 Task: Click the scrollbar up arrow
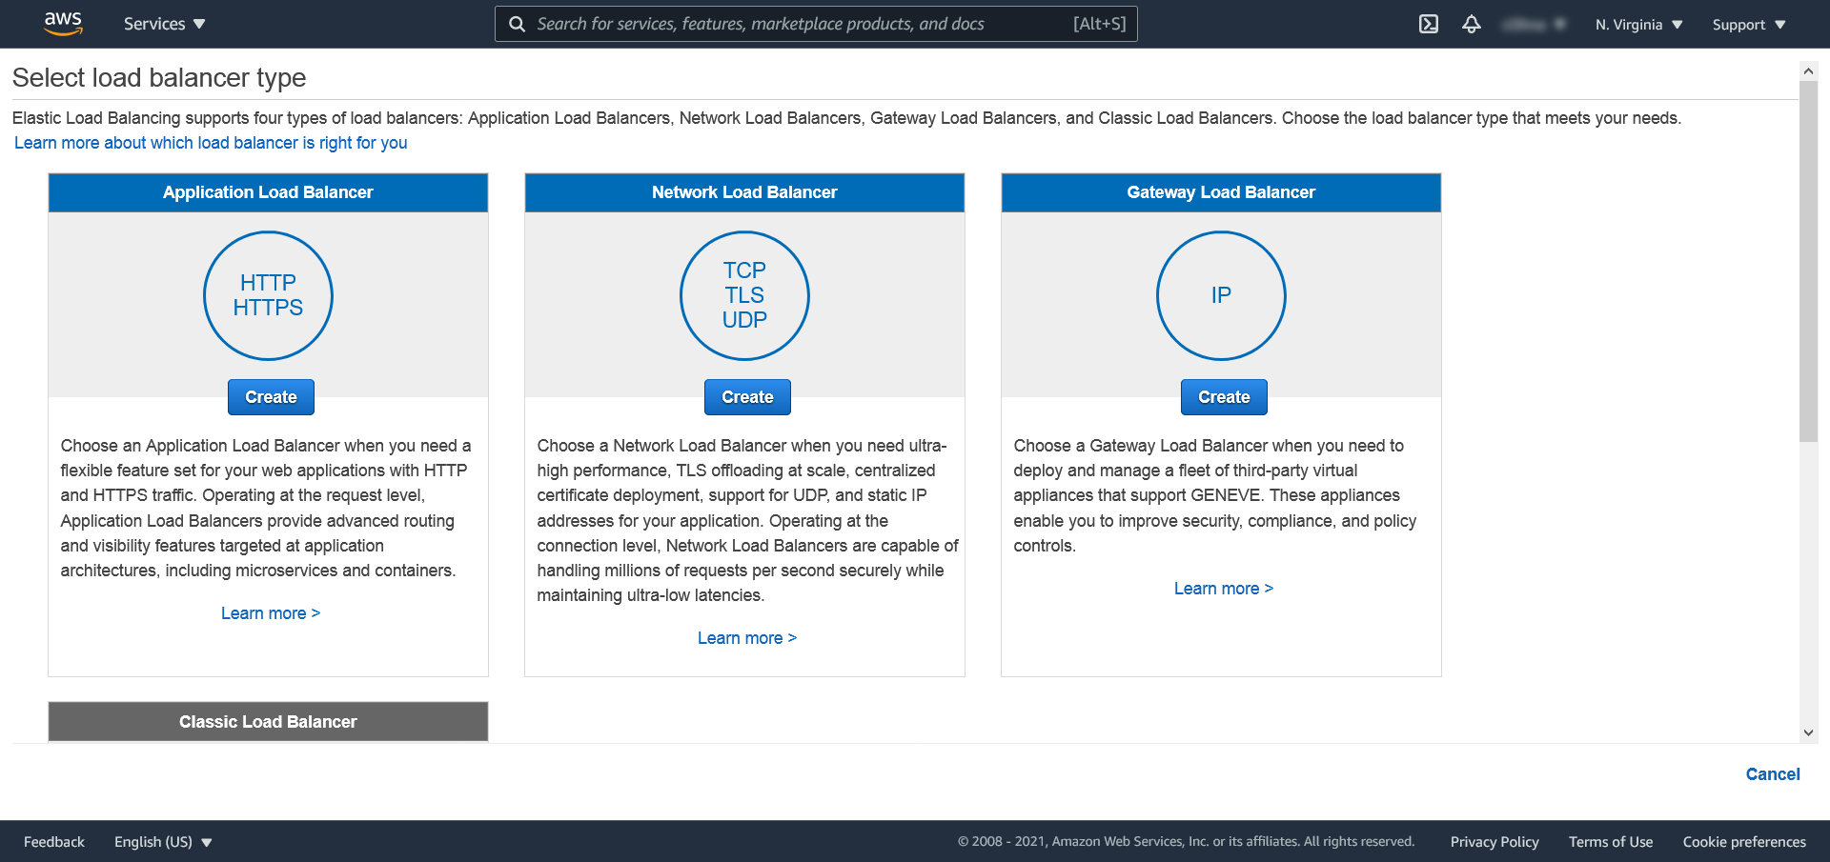(1808, 70)
